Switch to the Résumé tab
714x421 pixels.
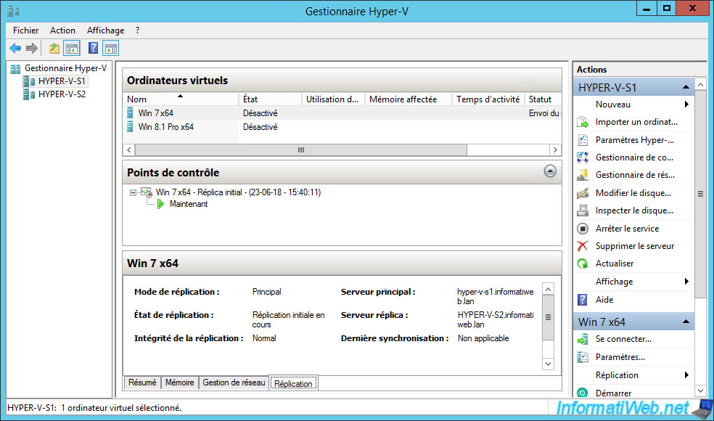pyautogui.click(x=142, y=383)
